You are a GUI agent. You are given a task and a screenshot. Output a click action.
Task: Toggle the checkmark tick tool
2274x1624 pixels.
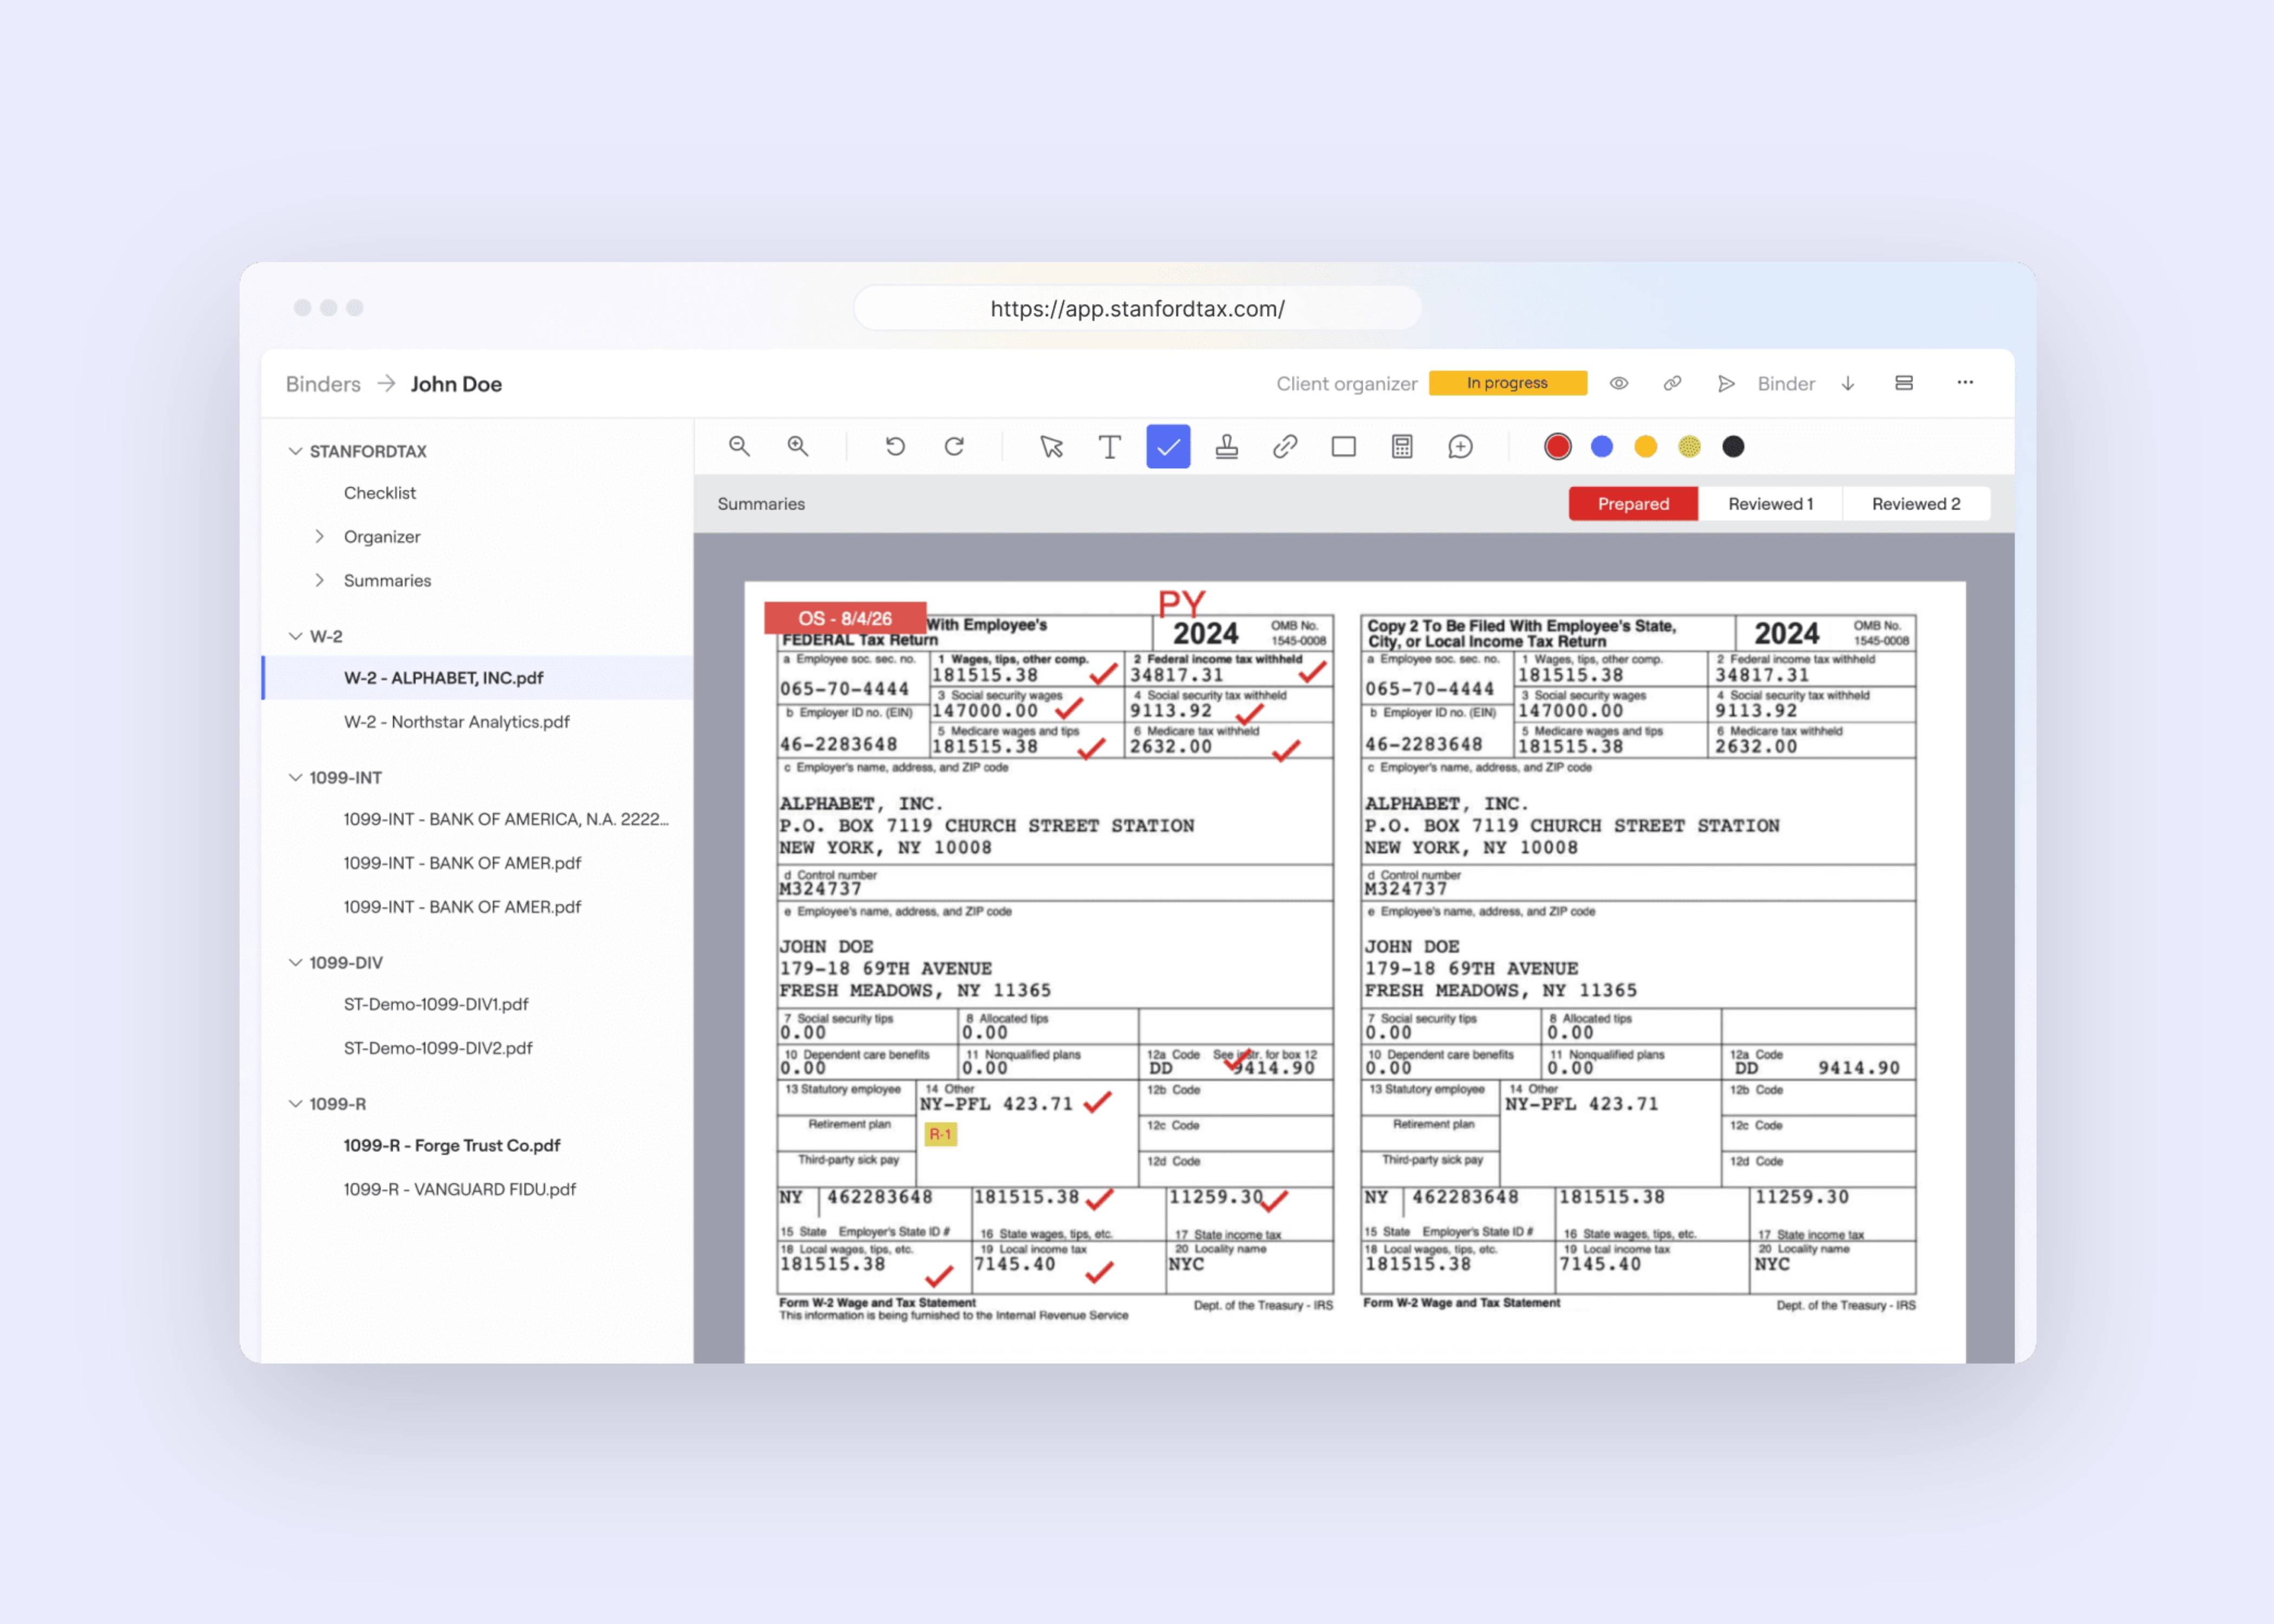(x=1168, y=446)
